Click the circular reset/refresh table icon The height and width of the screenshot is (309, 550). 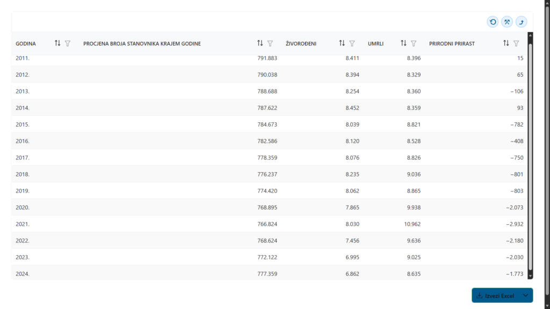(x=493, y=22)
